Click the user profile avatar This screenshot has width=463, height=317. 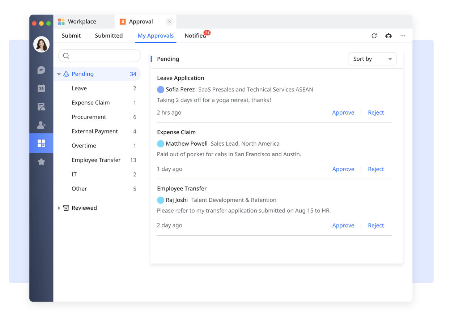[x=41, y=44]
